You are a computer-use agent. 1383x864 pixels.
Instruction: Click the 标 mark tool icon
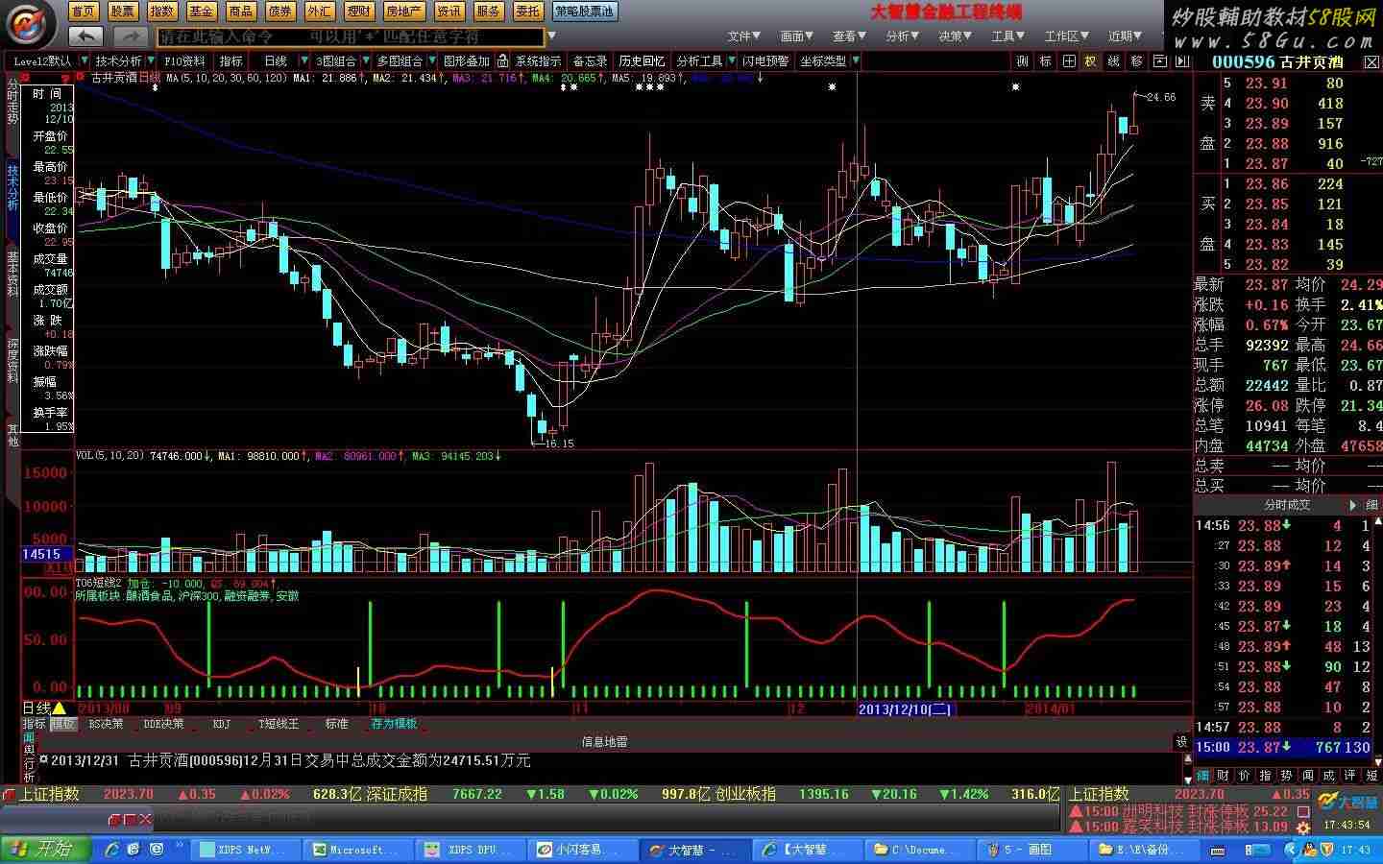click(x=1045, y=60)
